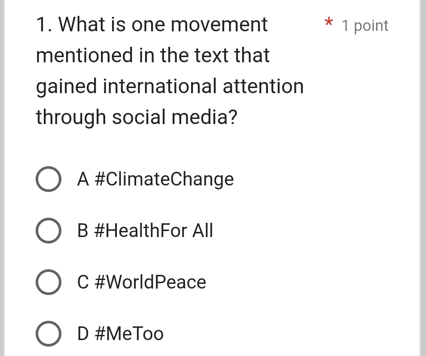
Task: Click the C #WorldPeace answer text
Action: pos(142,282)
